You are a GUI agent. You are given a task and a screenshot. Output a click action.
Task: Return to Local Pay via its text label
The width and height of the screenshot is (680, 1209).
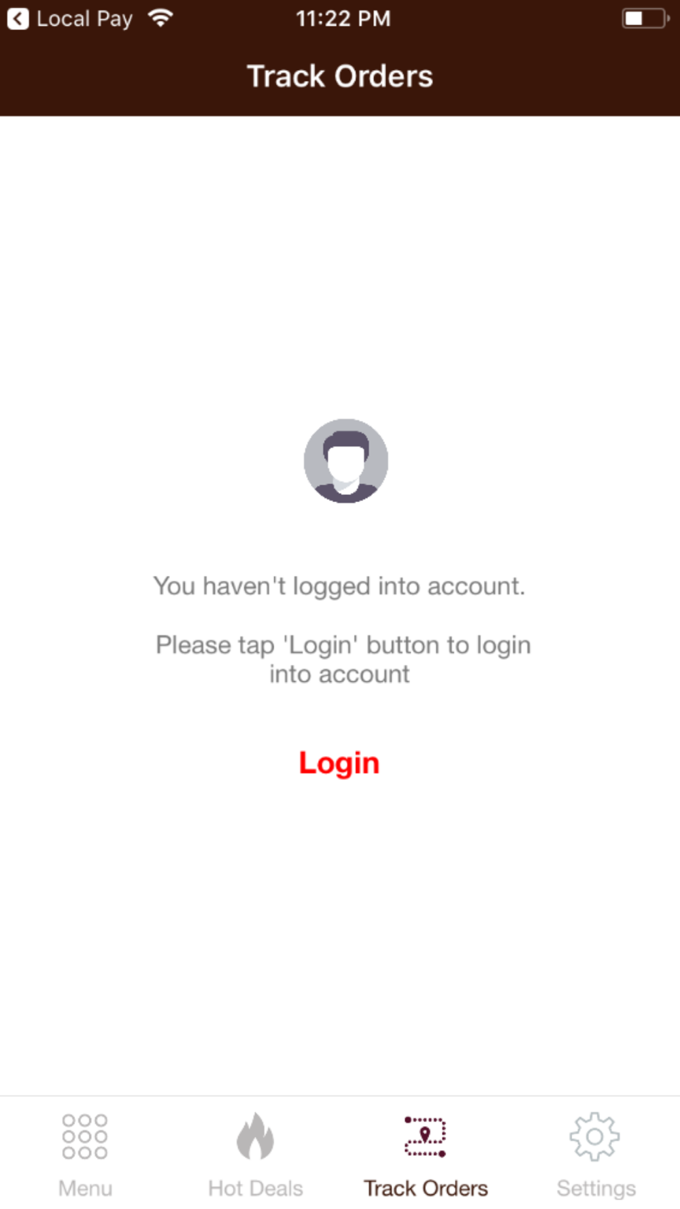(84, 19)
